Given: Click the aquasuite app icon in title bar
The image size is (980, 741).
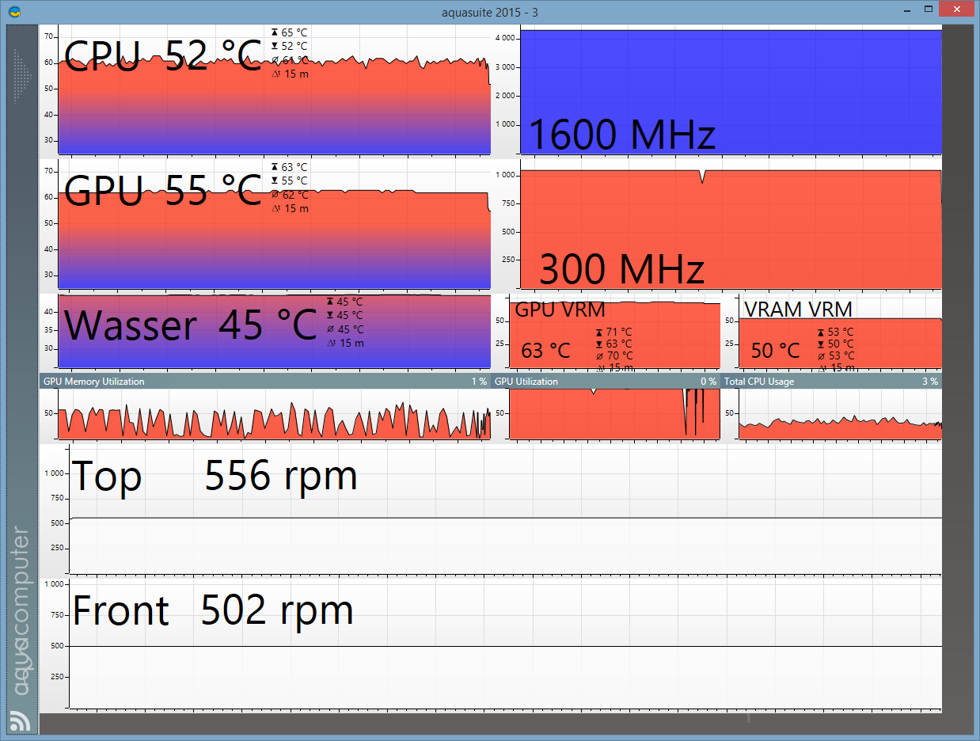Looking at the screenshot, I should (13, 11).
